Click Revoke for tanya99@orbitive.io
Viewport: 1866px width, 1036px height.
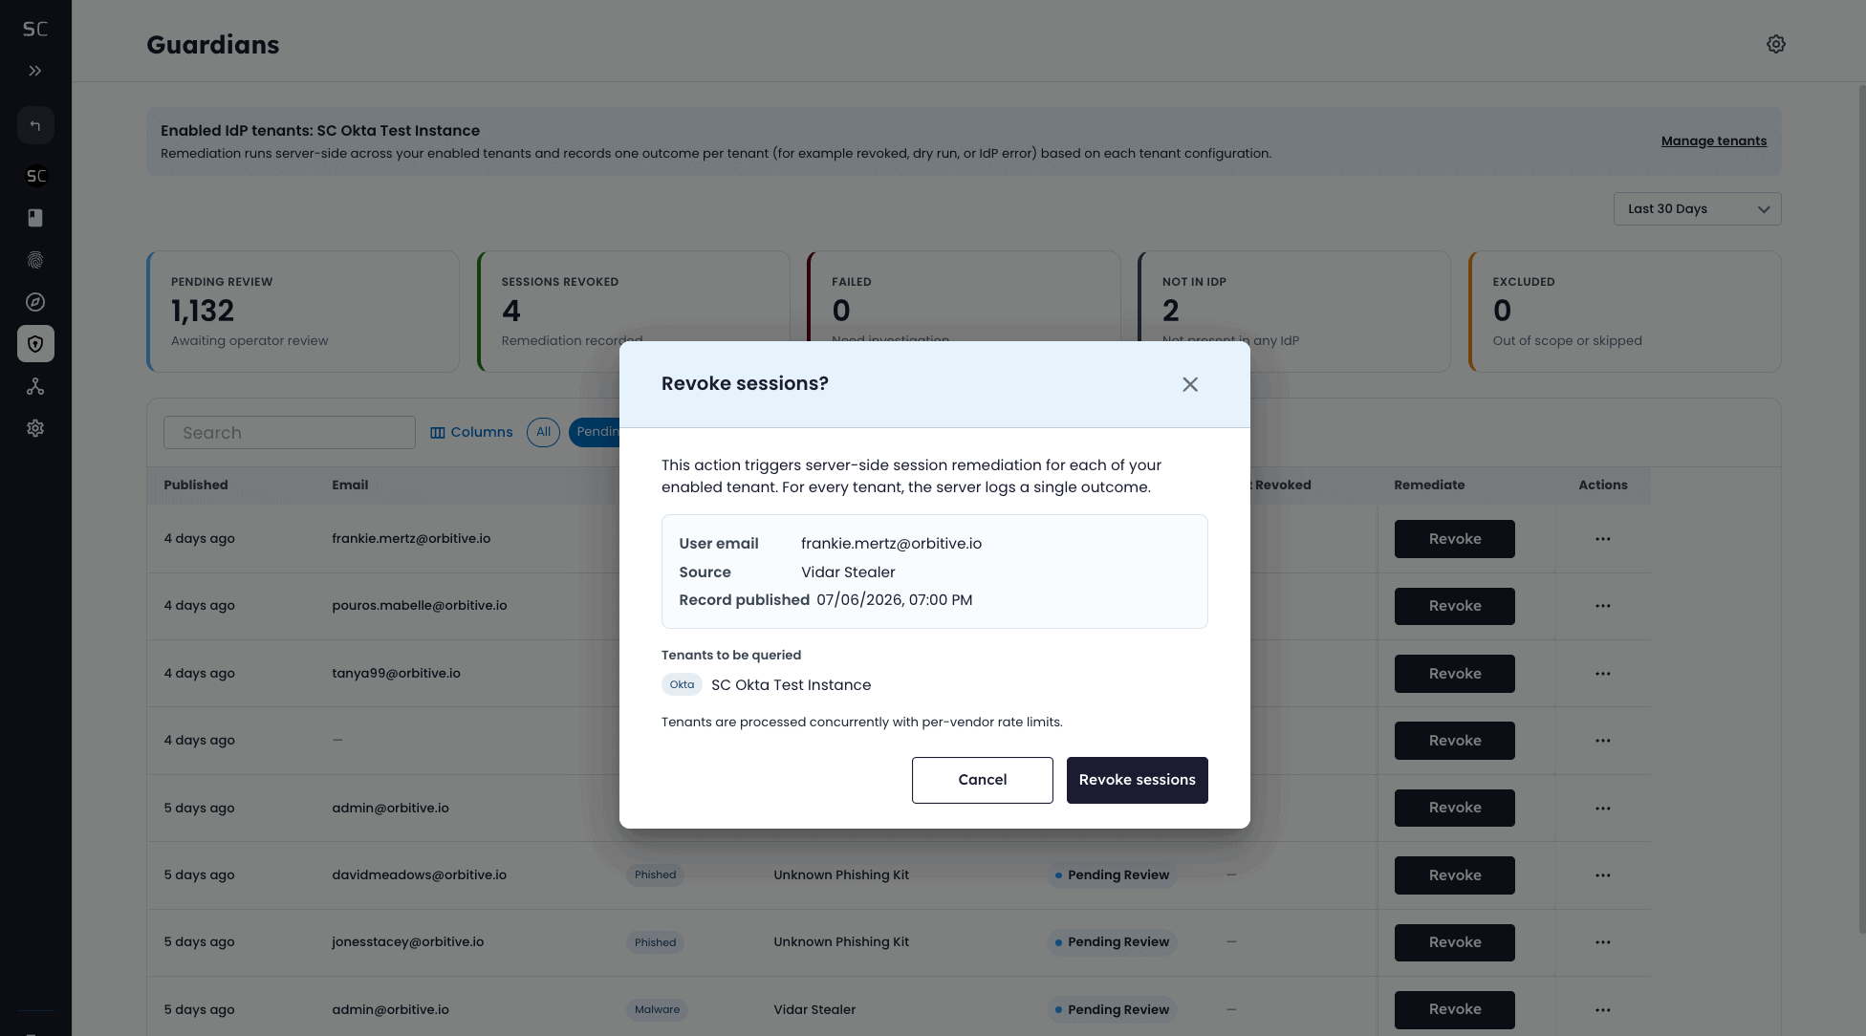click(1455, 674)
